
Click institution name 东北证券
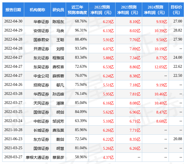[41, 58]
